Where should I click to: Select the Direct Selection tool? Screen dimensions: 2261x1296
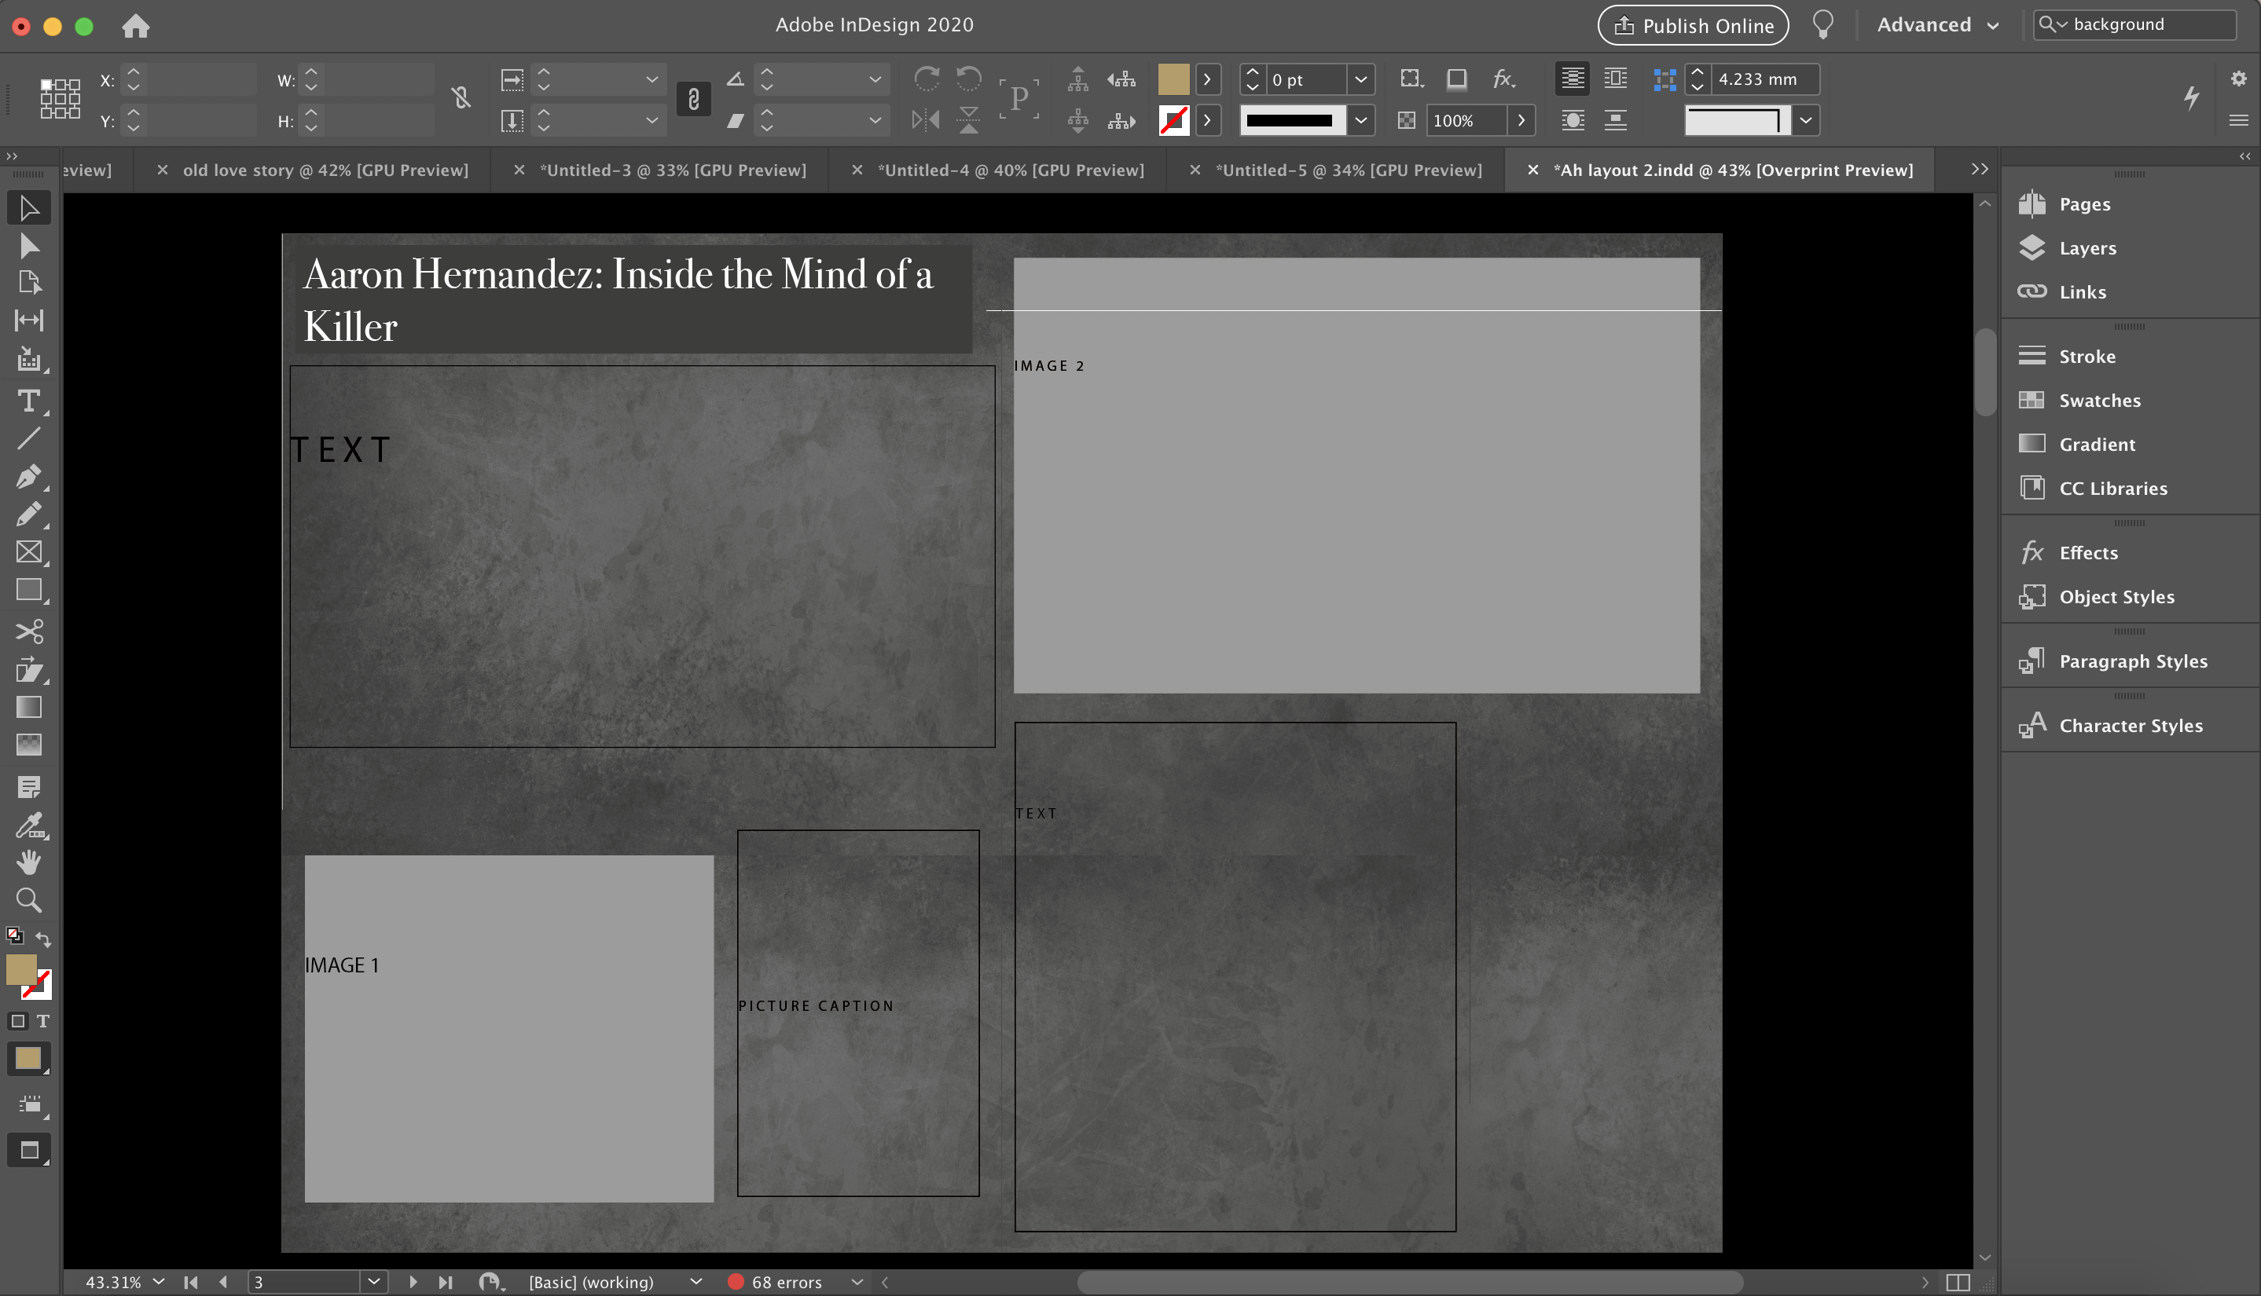pyautogui.click(x=28, y=246)
